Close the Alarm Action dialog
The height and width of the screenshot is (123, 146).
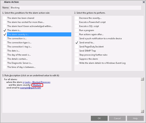click(144, 2)
